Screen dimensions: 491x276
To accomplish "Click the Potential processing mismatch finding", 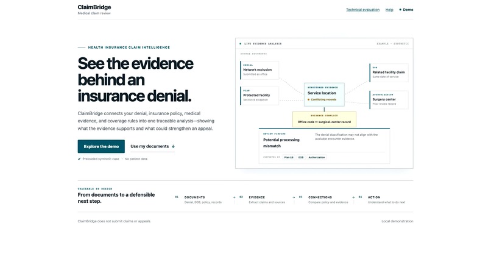I will point(281,143).
